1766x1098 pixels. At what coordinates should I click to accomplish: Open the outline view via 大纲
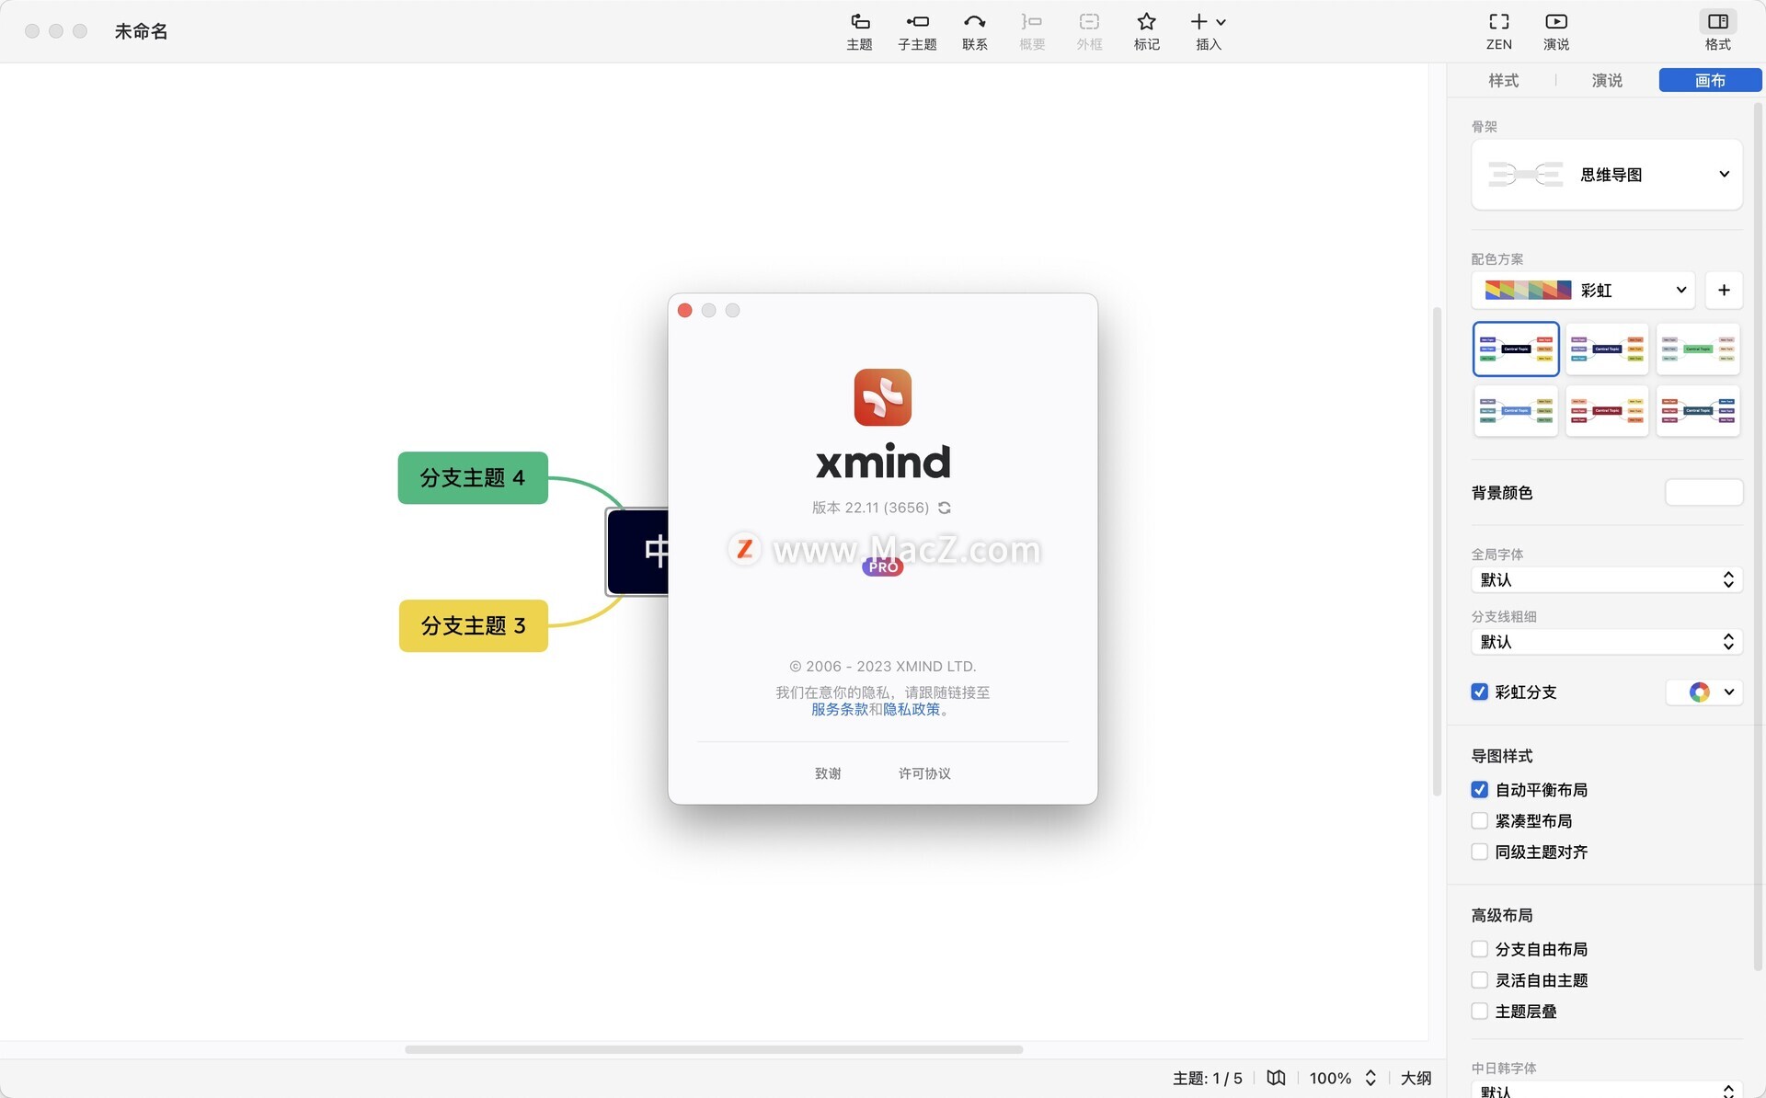click(1416, 1078)
